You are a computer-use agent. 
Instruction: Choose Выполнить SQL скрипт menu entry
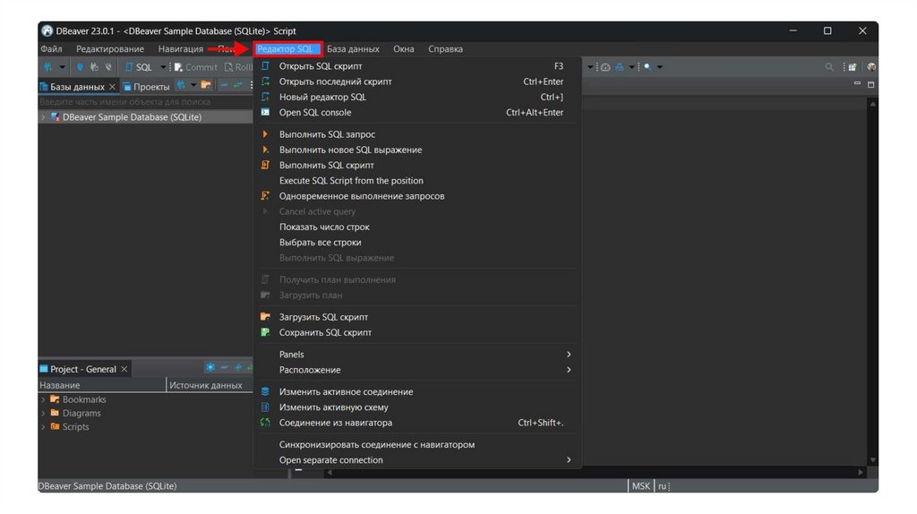417,165
